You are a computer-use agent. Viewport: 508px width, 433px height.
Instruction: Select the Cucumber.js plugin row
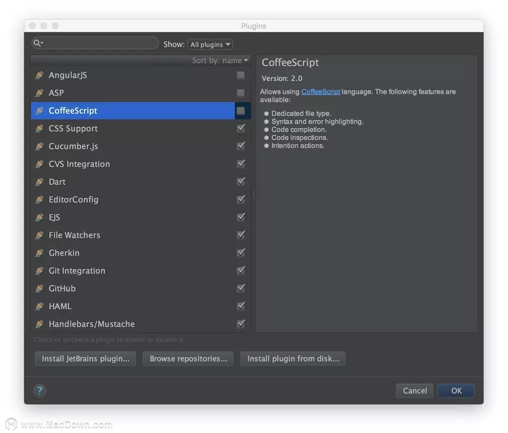[x=141, y=146]
